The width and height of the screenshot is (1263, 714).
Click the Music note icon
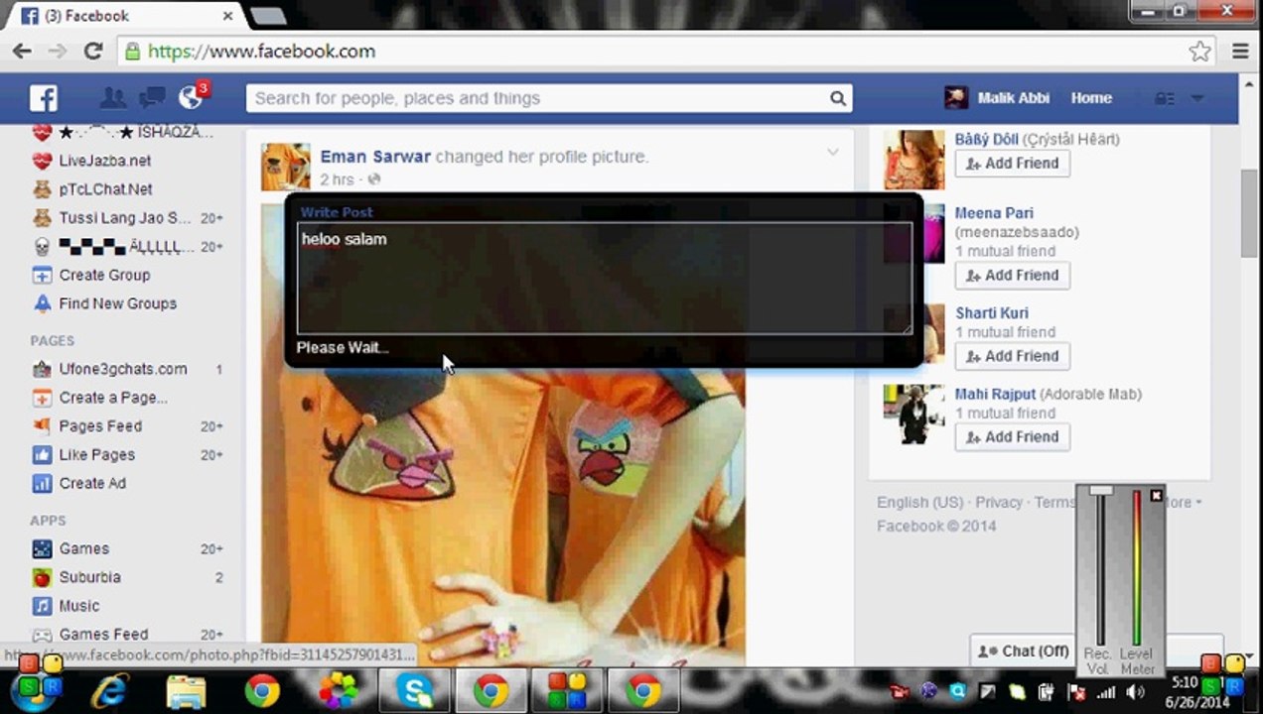42,606
